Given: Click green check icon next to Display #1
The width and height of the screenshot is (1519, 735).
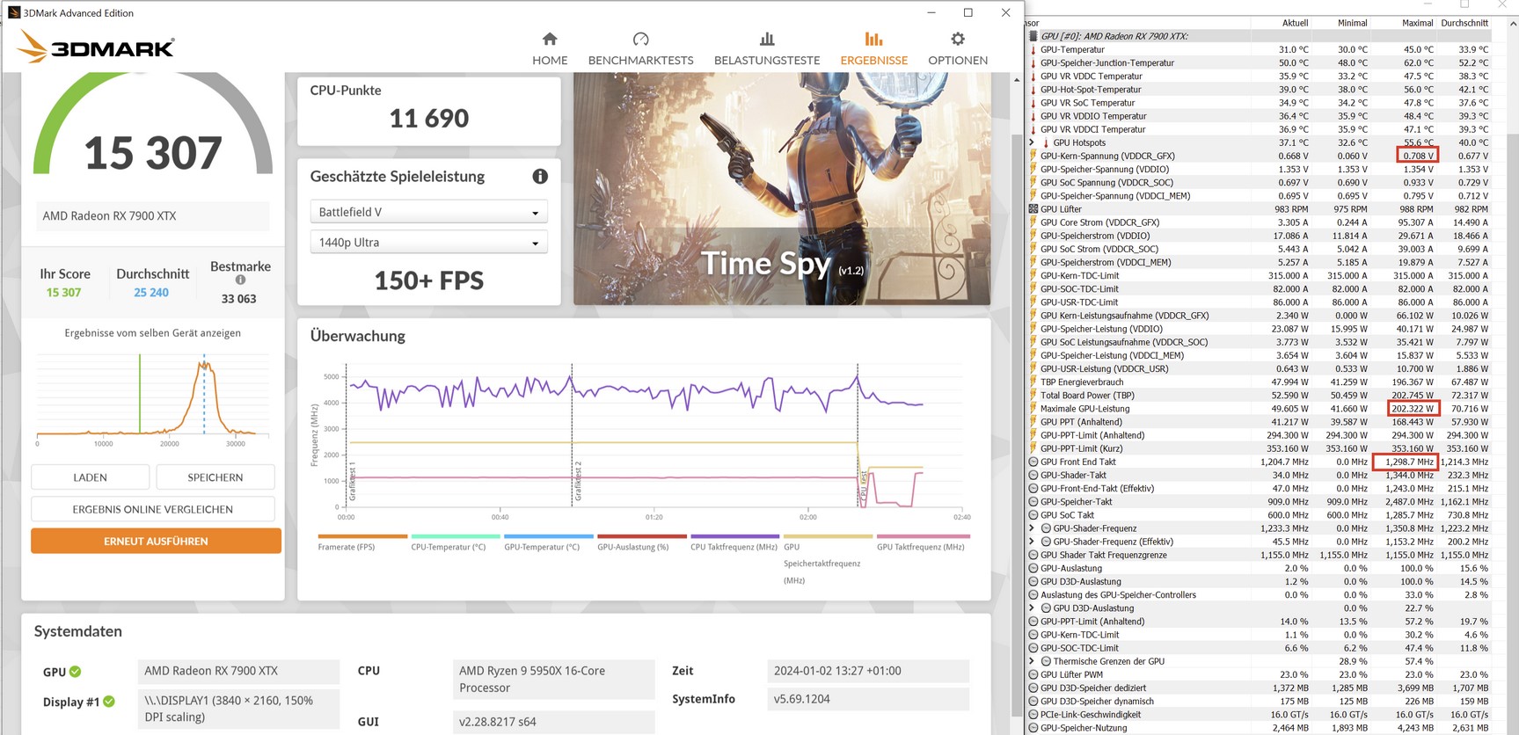Looking at the screenshot, I should click(109, 702).
